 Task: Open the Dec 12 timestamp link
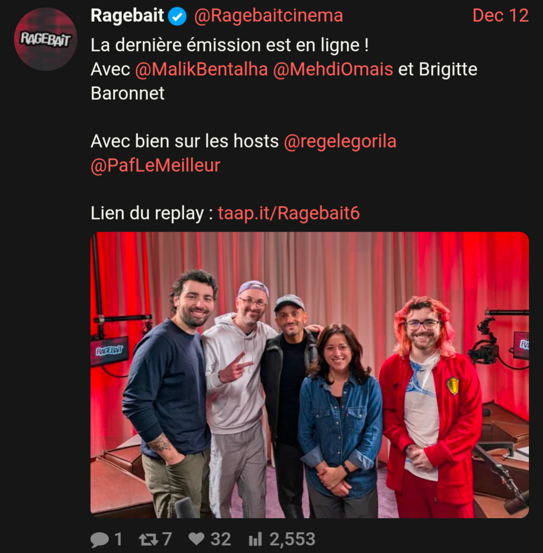coord(500,16)
